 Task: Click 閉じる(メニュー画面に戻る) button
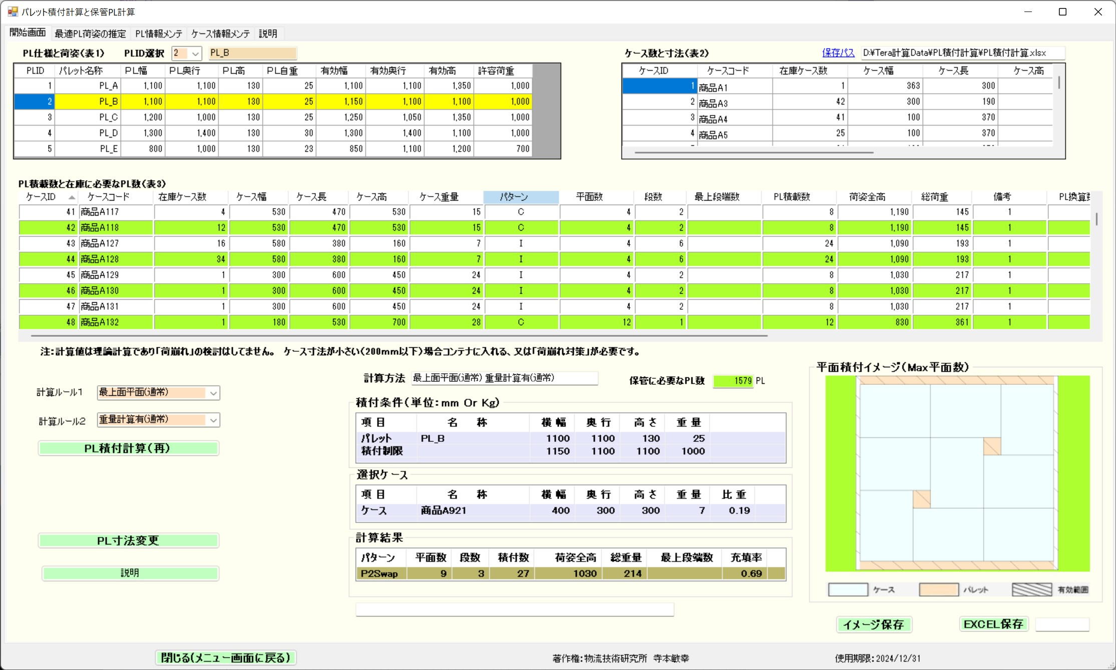pos(226,657)
